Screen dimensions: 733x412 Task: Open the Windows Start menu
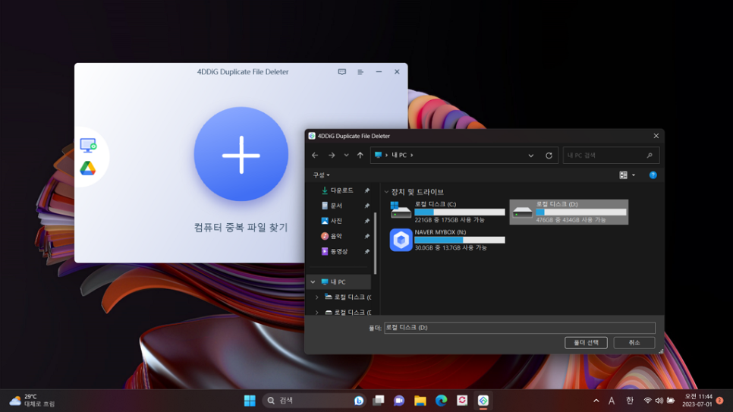pos(250,401)
